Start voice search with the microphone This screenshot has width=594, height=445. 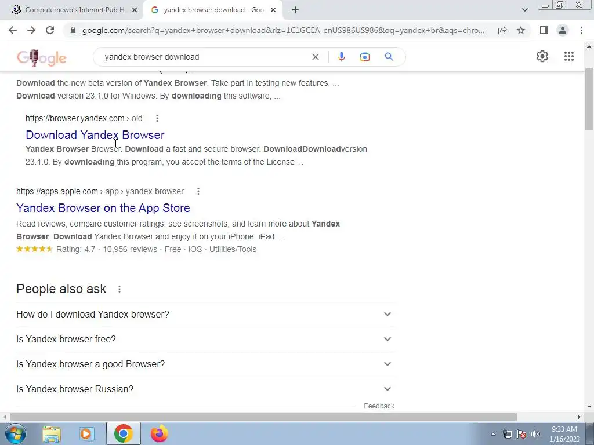pos(341,57)
